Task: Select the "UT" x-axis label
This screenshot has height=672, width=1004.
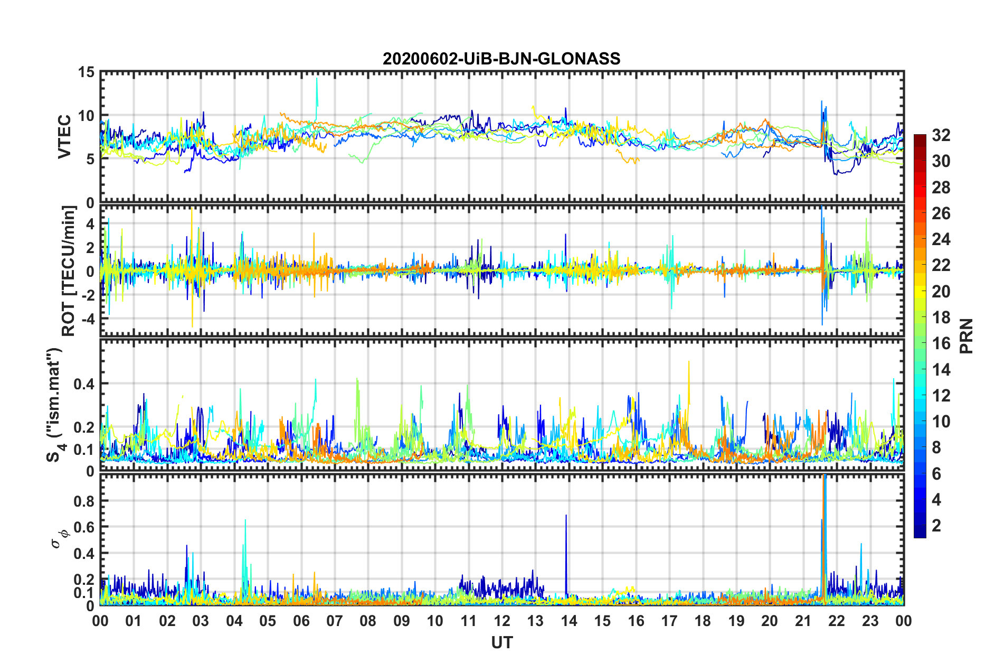Action: (502, 642)
